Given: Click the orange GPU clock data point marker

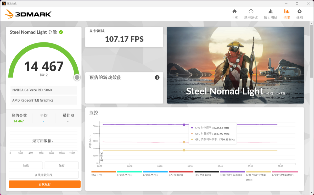Looking at the screenshot, I should point(184,142).
